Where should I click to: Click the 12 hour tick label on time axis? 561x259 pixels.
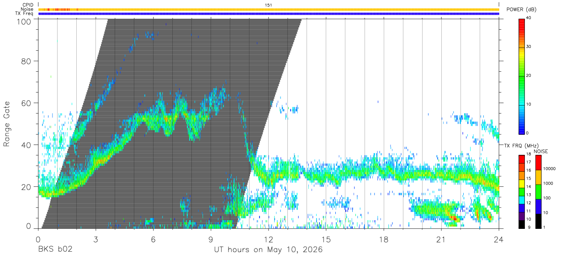click(269, 239)
